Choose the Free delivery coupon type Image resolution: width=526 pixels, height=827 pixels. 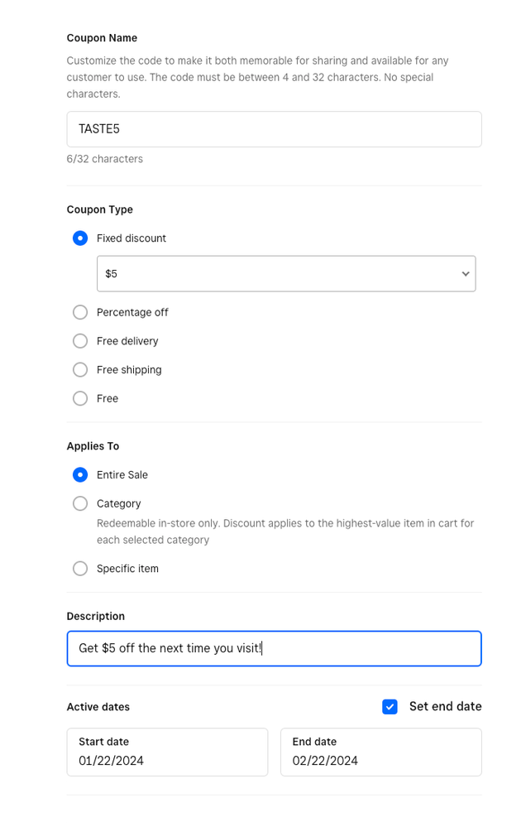pos(80,341)
